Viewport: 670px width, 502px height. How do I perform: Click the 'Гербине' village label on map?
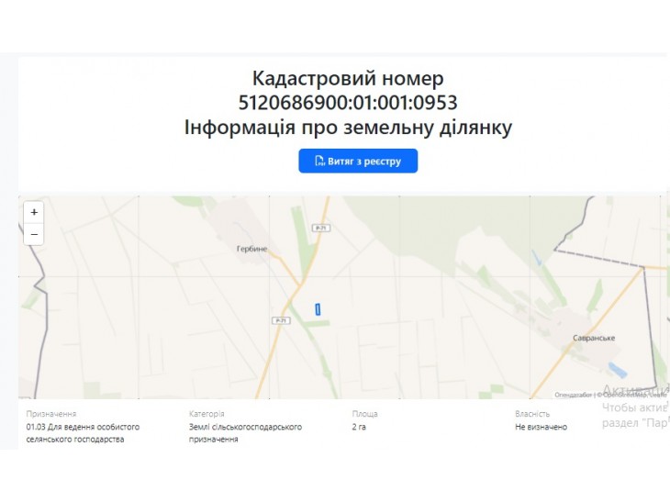(251, 249)
